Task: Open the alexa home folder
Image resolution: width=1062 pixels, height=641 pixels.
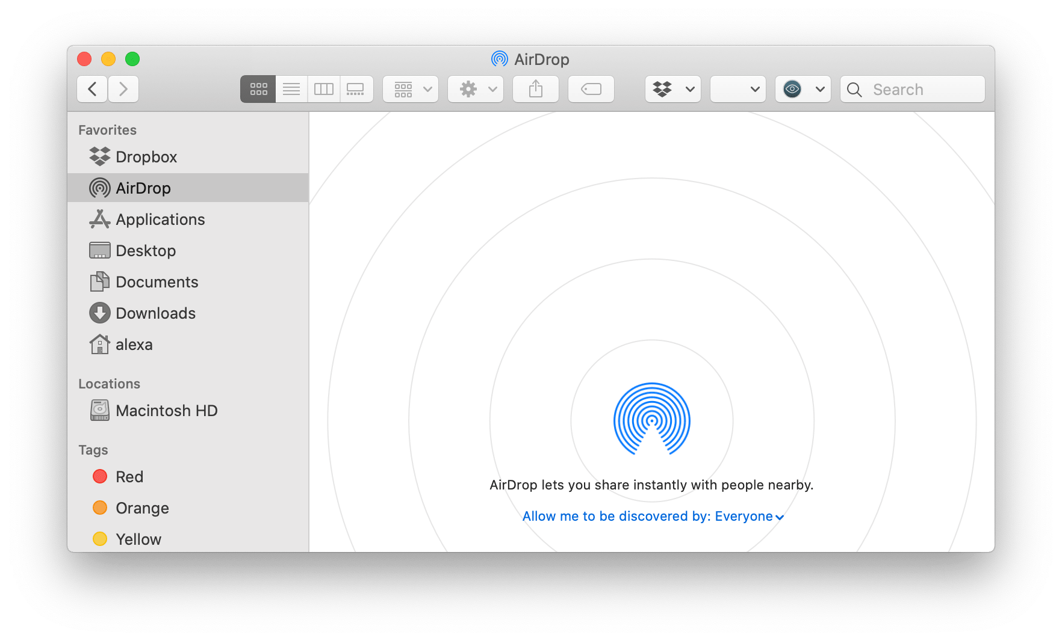Action: coord(134,344)
